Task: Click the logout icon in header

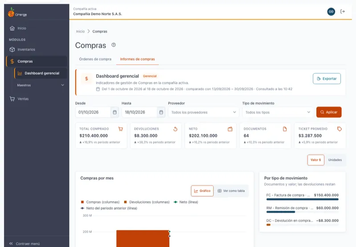Action: pos(342,12)
